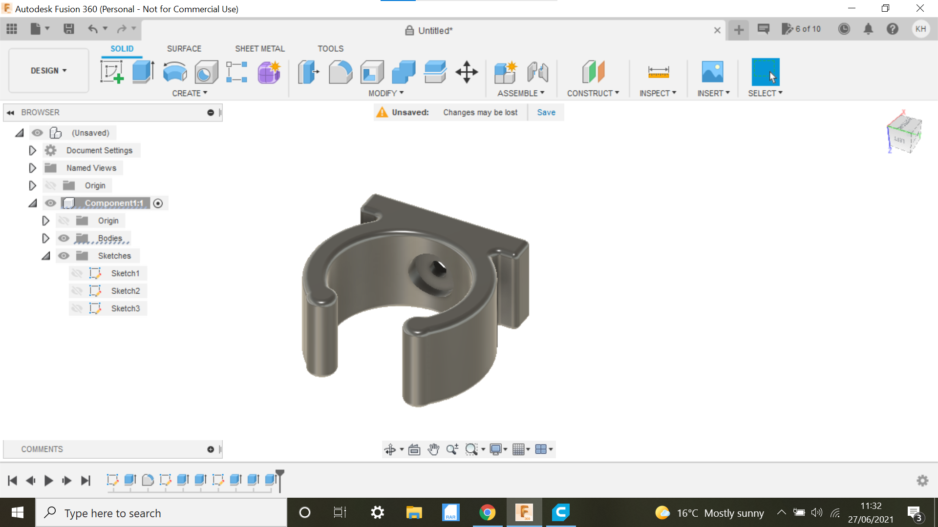
Task: Jump to the end of the timeline
Action: (85, 481)
